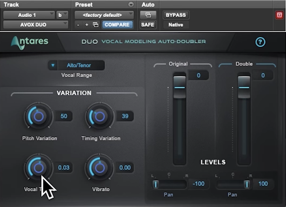This screenshot has height=207, width=286.
Task: Click the Vibrato label
Action: point(101,189)
